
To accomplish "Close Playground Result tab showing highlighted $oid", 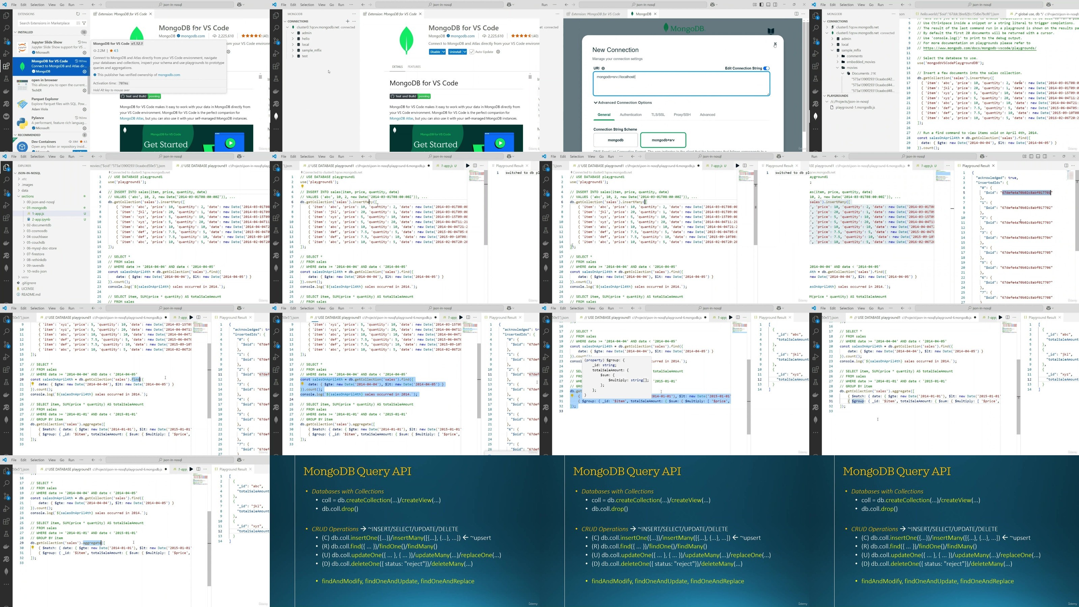I will point(993,166).
